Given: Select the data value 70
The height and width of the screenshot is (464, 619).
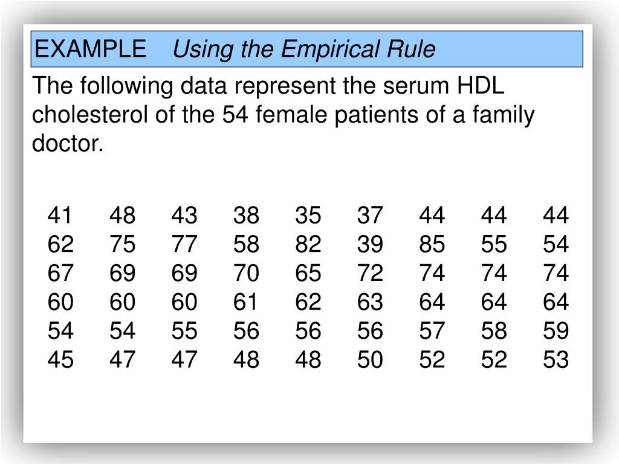Looking at the screenshot, I should [x=246, y=272].
